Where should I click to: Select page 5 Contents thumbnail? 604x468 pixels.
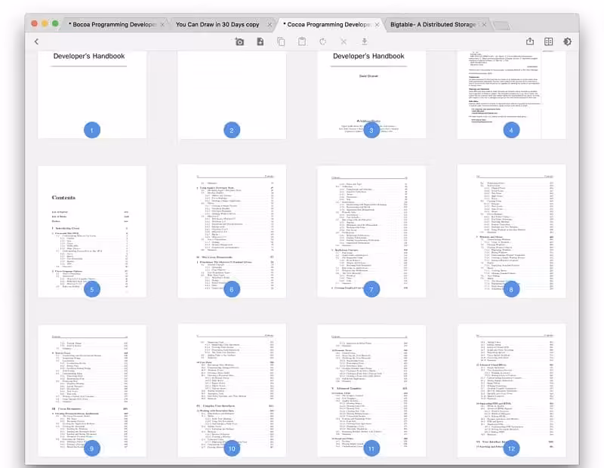click(x=92, y=232)
